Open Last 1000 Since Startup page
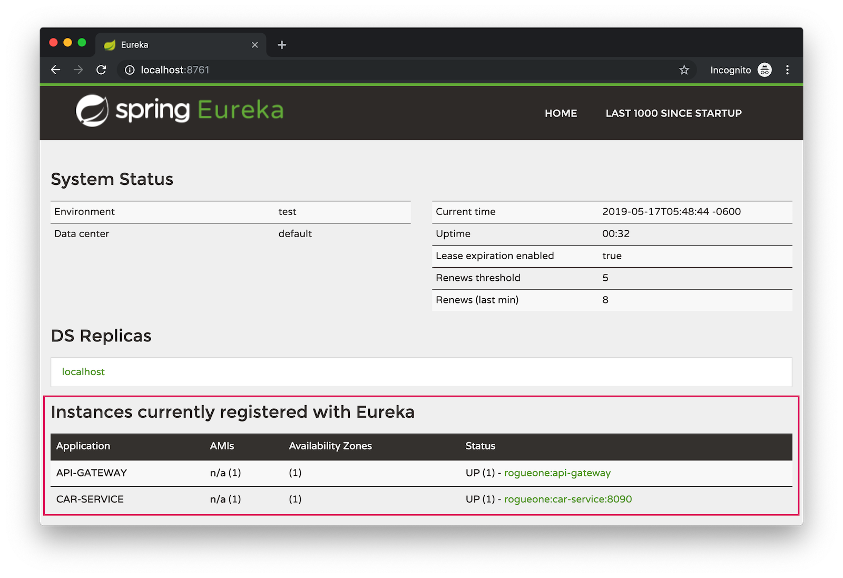This screenshot has height=578, width=843. click(x=673, y=113)
